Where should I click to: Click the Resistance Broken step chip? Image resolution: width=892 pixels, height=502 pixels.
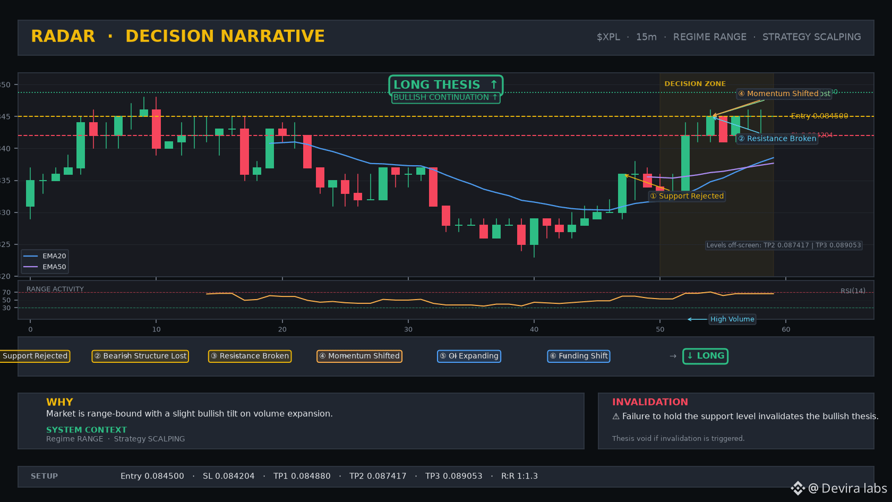[250, 356]
